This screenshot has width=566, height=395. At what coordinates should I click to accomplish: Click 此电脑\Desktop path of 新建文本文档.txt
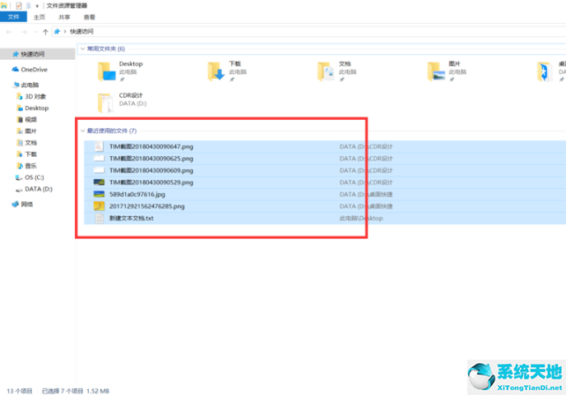361,218
